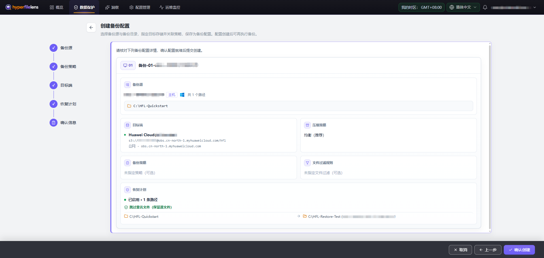
Task: Open the notifications bell
Action: click(x=485, y=7)
